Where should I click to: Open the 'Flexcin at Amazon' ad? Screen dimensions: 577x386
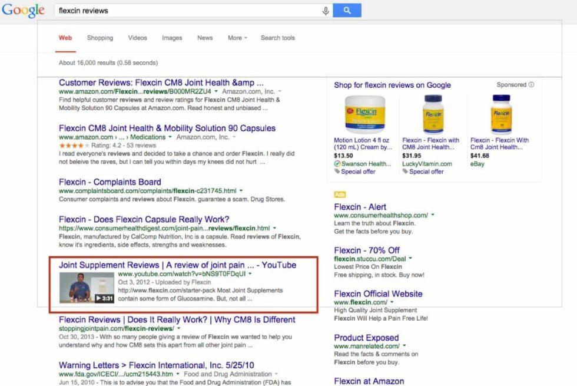(369, 381)
